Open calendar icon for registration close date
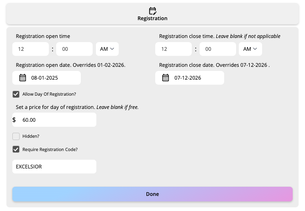This screenshot has width=305, height=211. (166, 78)
